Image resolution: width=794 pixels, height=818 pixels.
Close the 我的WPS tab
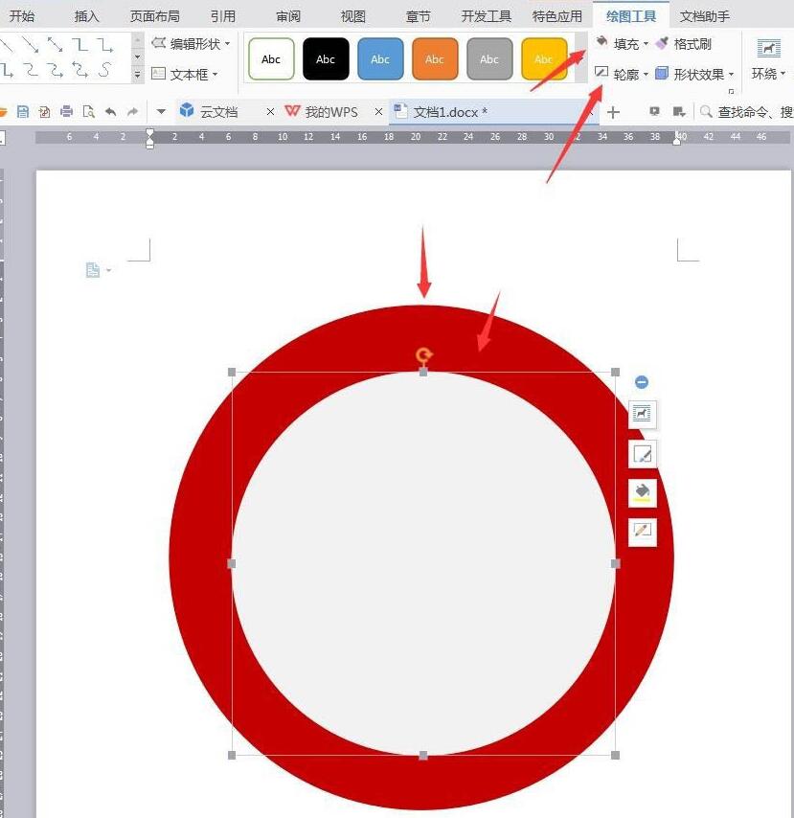pos(378,112)
